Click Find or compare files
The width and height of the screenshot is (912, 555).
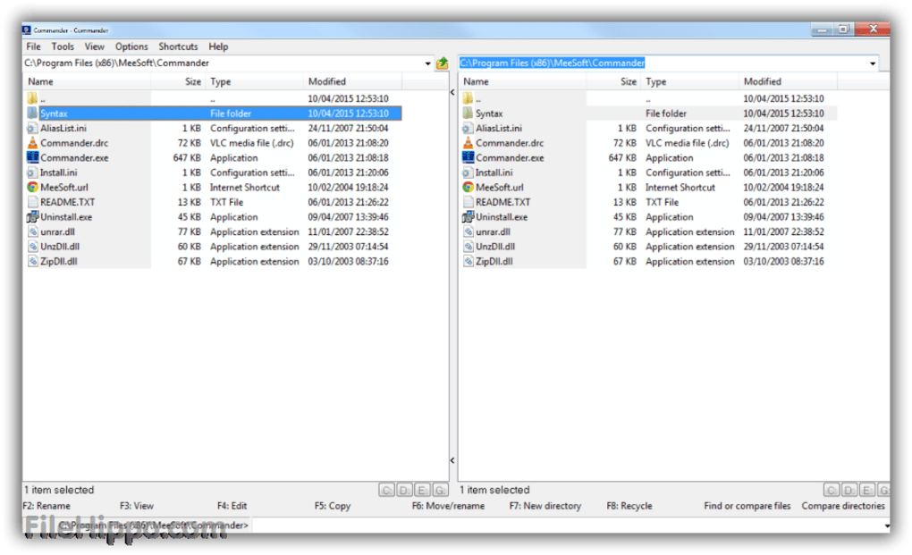pyautogui.click(x=747, y=506)
